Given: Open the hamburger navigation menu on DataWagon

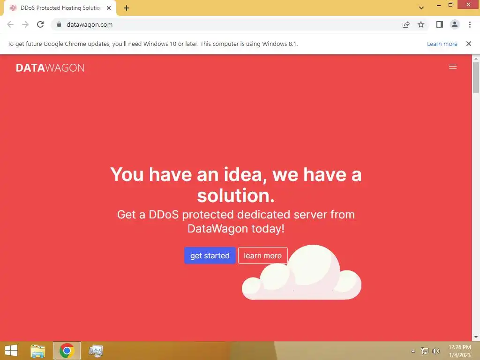Looking at the screenshot, I should (x=452, y=67).
